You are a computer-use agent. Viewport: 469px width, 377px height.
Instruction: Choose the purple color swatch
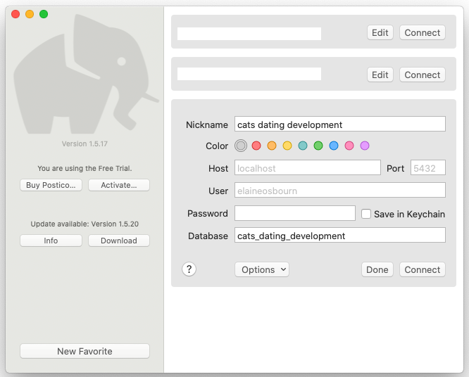(x=365, y=146)
